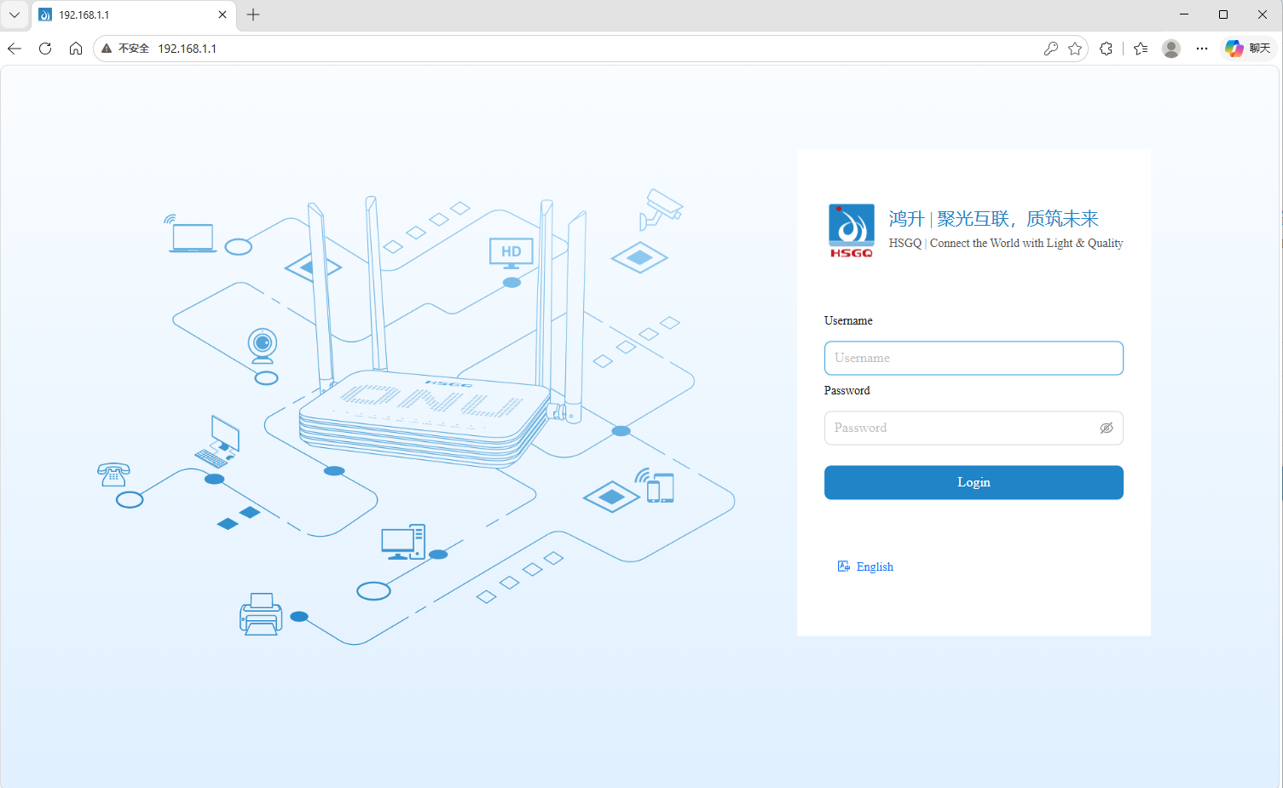Image resolution: width=1283 pixels, height=788 pixels.
Task: Open the favorites list icon
Action: (1141, 49)
